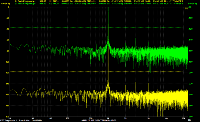Image resolution: width=200 pixels, height=122 pixels.
Task: Click the Resolution: 1.46484Hz status text
Action: click(x=30, y=120)
